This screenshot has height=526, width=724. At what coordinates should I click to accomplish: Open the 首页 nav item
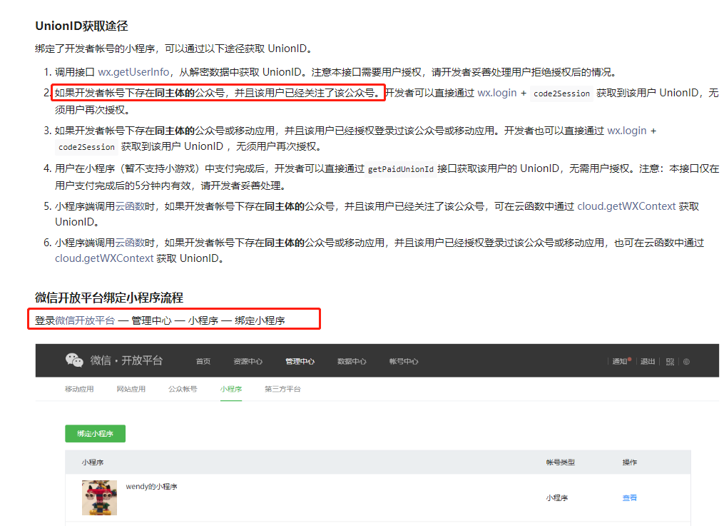click(203, 361)
